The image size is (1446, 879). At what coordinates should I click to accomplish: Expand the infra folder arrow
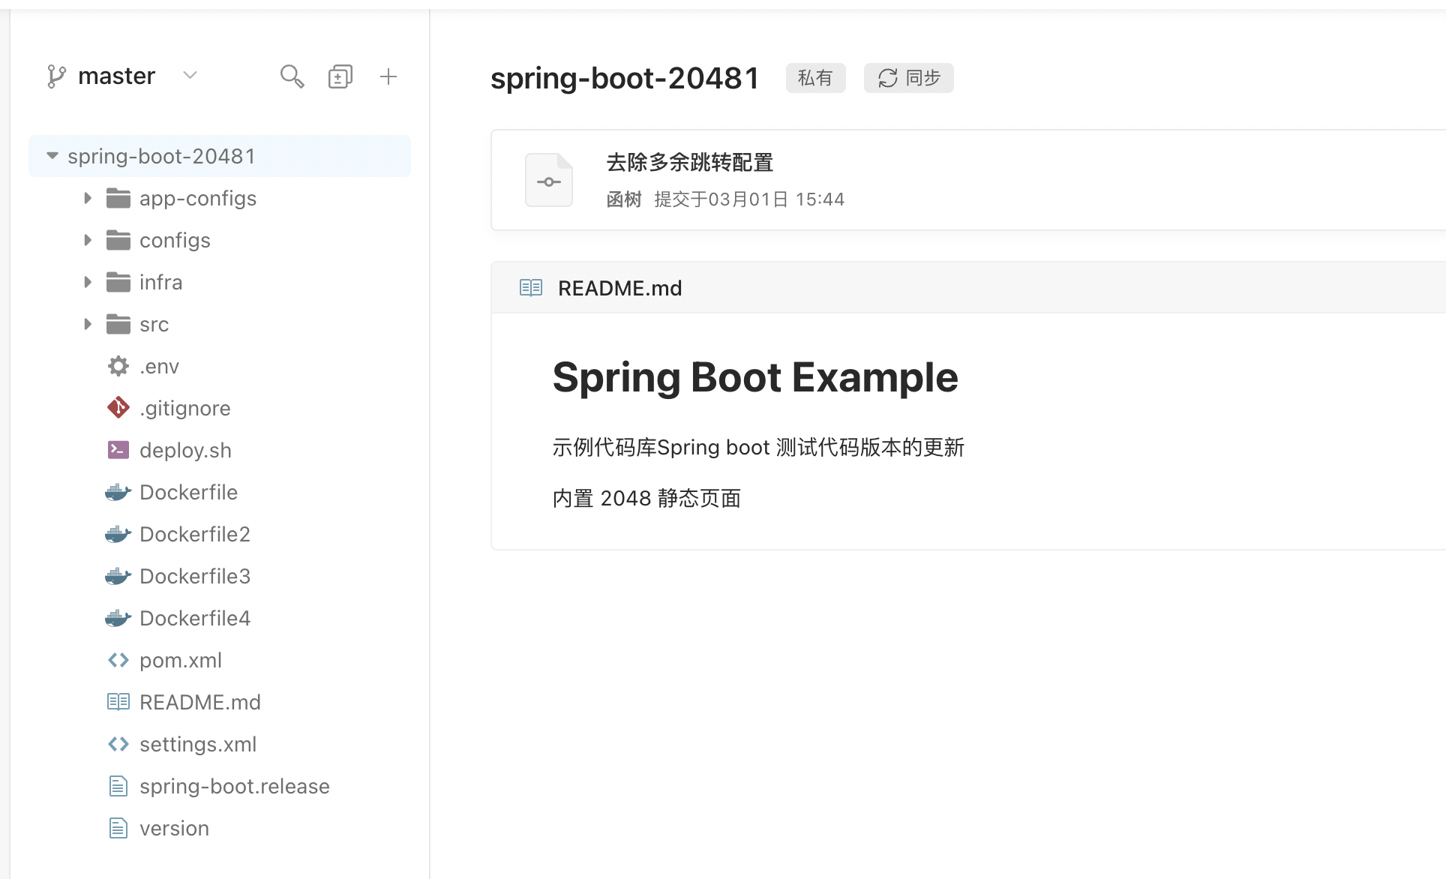tap(88, 283)
